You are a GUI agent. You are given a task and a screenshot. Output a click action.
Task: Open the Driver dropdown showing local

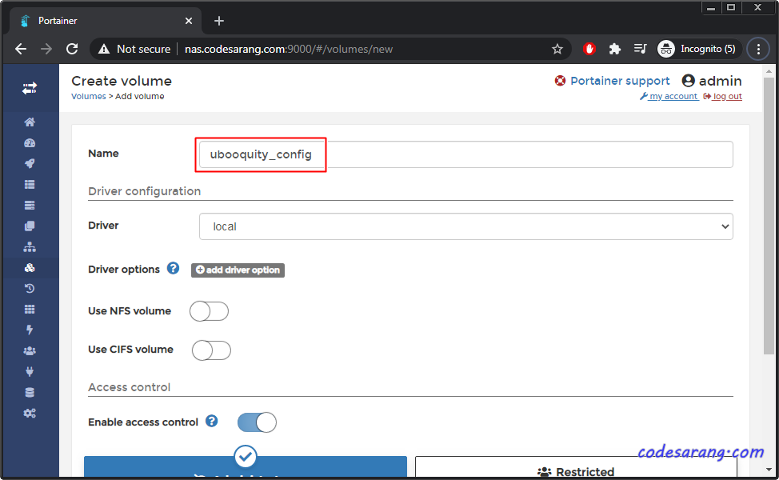466,226
